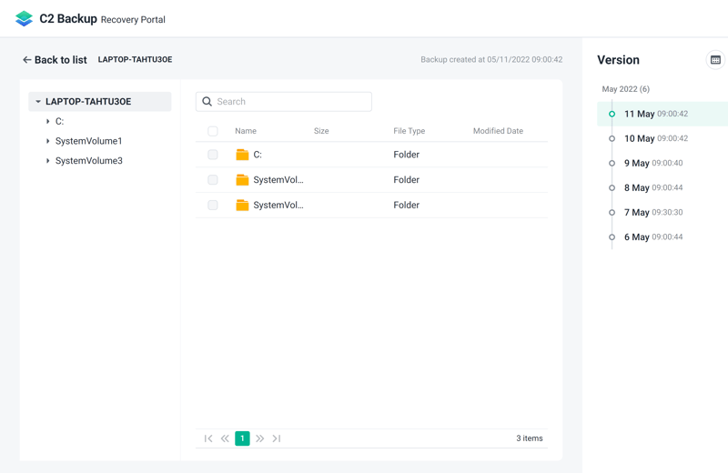
Task: Expand the SystemVolume1 tree node
Action: click(x=48, y=141)
